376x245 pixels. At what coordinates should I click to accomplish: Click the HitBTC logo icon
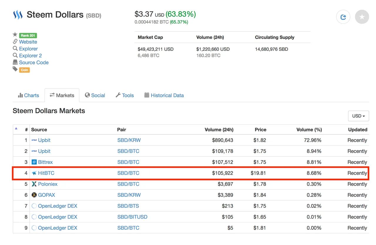coord(34,173)
